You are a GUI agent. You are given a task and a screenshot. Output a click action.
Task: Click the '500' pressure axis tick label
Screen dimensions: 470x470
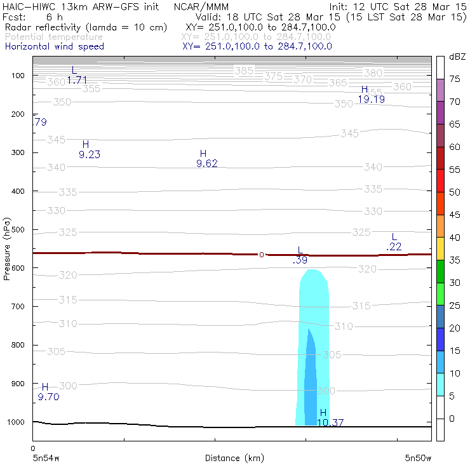(18, 229)
